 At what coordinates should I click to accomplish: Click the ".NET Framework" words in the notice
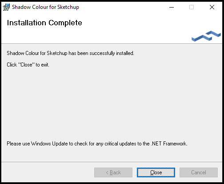(x=169, y=144)
